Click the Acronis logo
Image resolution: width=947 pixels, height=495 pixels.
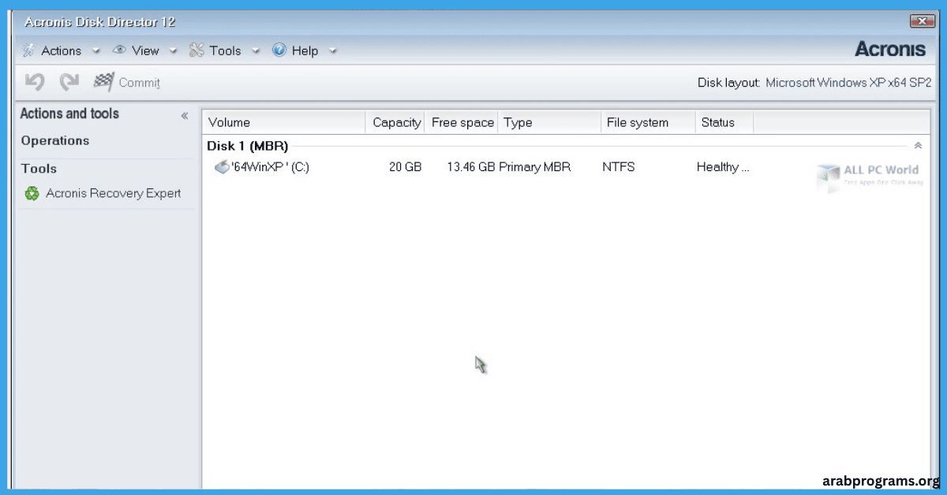tap(890, 49)
